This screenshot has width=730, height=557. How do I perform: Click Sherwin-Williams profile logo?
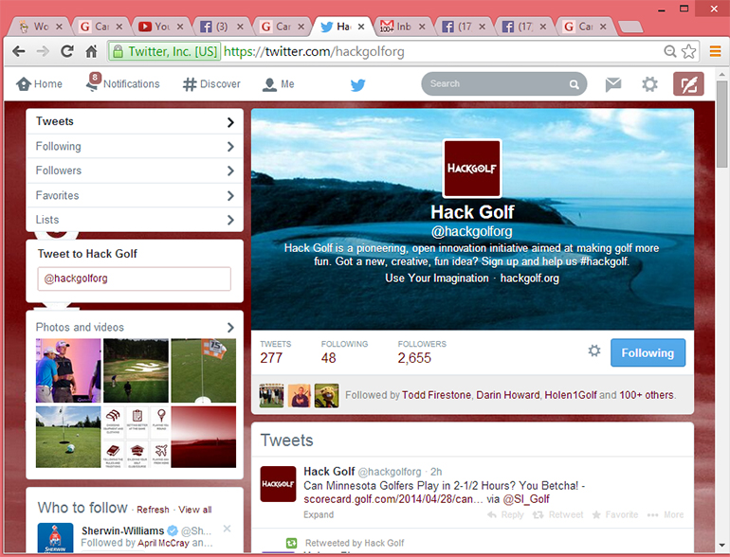pos(55,538)
